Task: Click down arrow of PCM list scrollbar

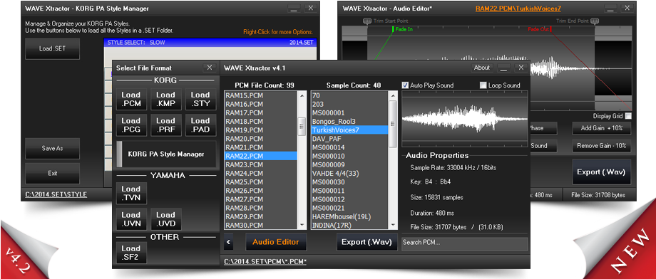Action: (x=302, y=225)
